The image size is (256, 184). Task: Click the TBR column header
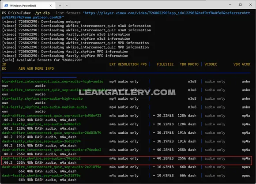click(183, 64)
